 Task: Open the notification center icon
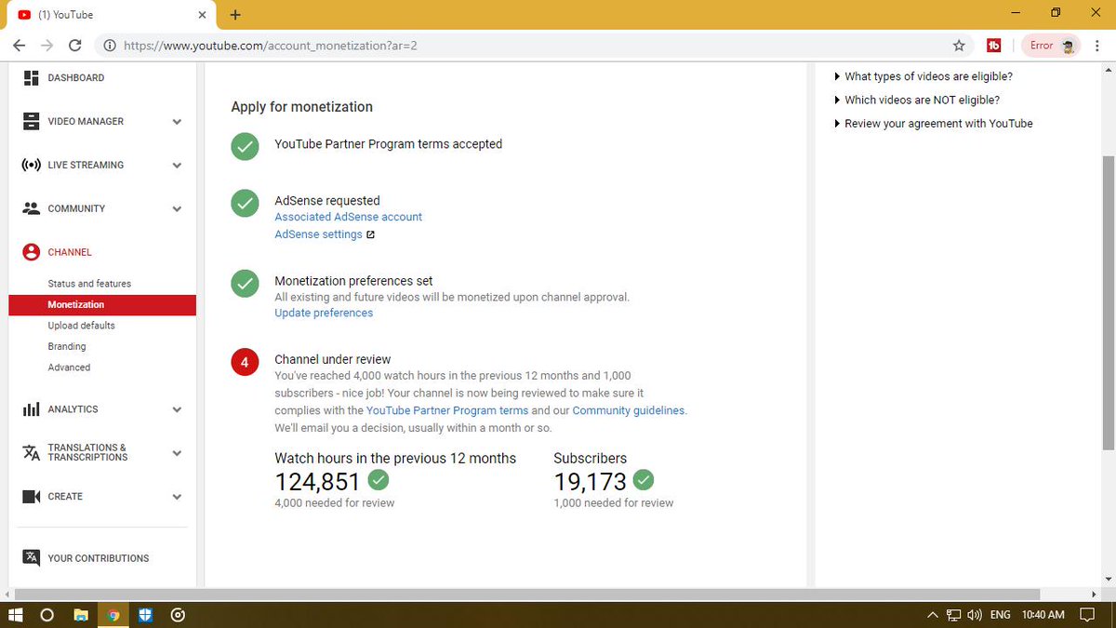click(x=1085, y=615)
